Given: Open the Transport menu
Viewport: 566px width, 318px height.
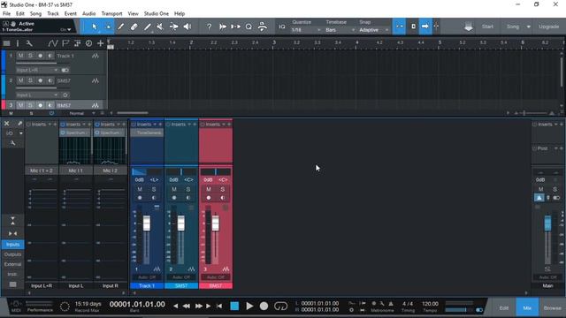Looking at the screenshot, I should [112, 14].
